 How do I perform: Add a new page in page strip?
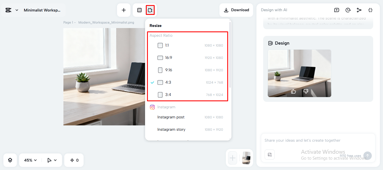click(233, 158)
